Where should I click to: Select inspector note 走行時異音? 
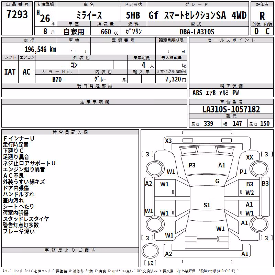(15, 145)
